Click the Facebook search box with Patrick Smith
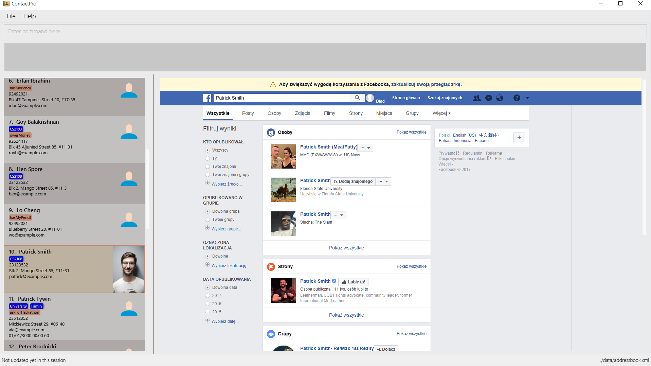Screen dimensions: 651x366 [x=282, y=98]
